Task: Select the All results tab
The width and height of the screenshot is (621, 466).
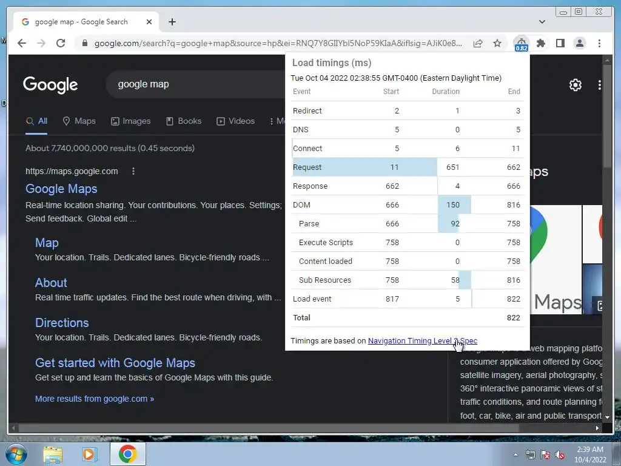Action: (x=36, y=121)
